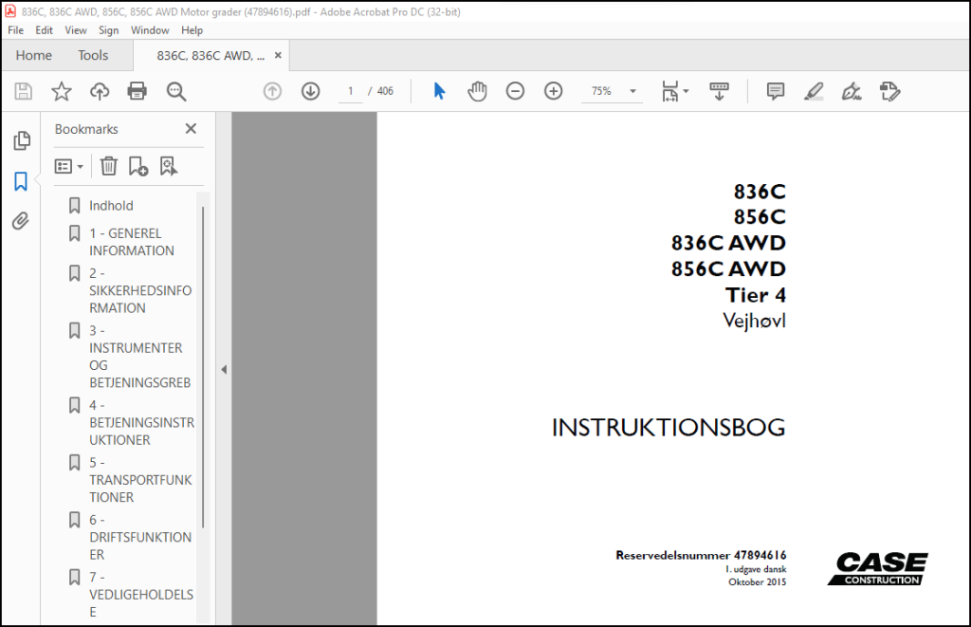Viewport: 971px width, 627px height.
Task: Open the Indhold bookmark
Action: pyautogui.click(x=111, y=205)
